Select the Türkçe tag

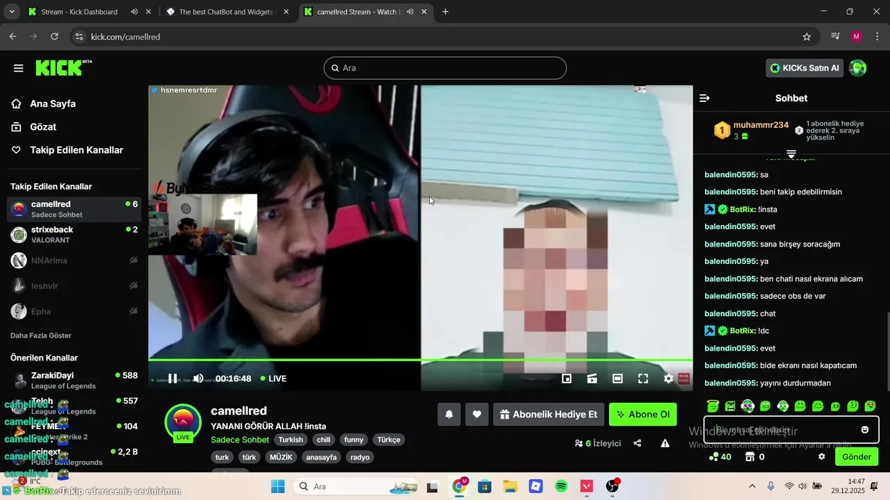[389, 440]
